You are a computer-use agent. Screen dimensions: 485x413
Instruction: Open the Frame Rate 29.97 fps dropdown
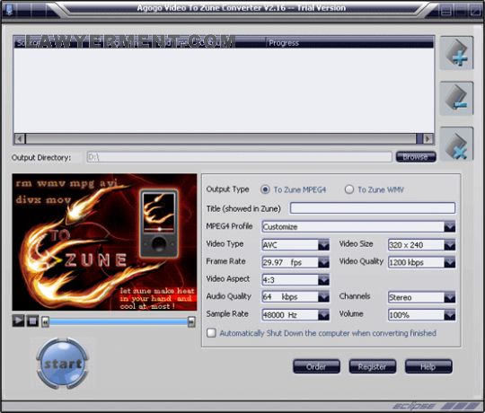point(295,262)
